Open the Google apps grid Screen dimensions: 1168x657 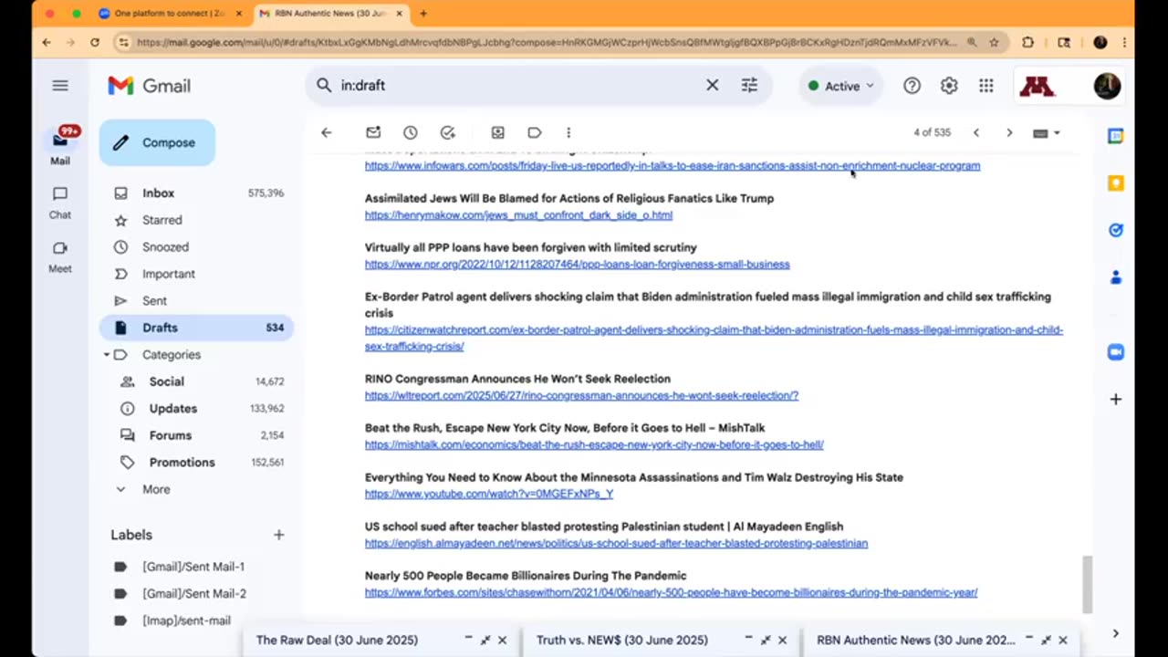point(986,86)
